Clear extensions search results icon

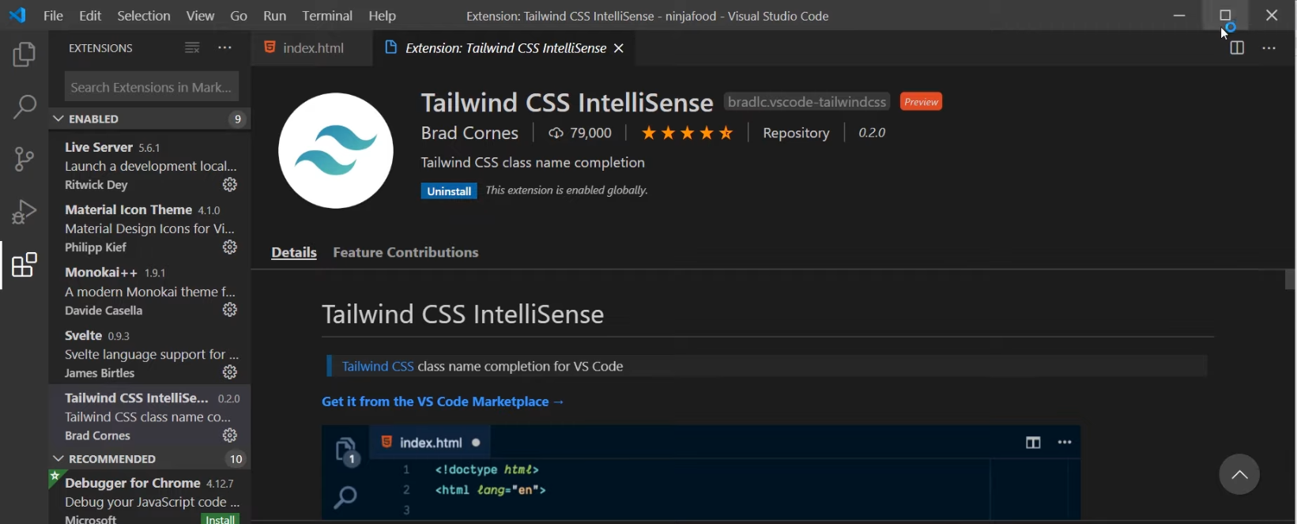pos(192,48)
